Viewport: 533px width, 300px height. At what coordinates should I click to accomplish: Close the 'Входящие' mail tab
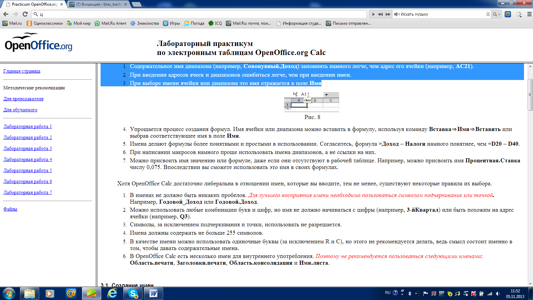click(x=126, y=4)
